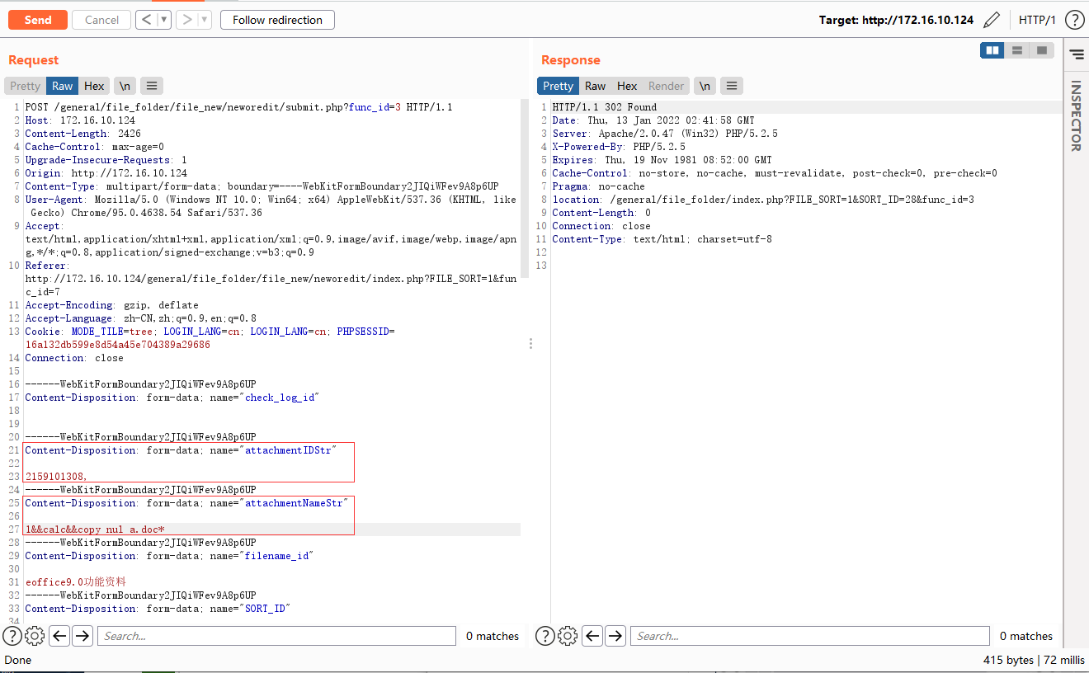Viewport: 1089px width, 673px height.
Task: Click the Cancel button
Action: pos(102,20)
